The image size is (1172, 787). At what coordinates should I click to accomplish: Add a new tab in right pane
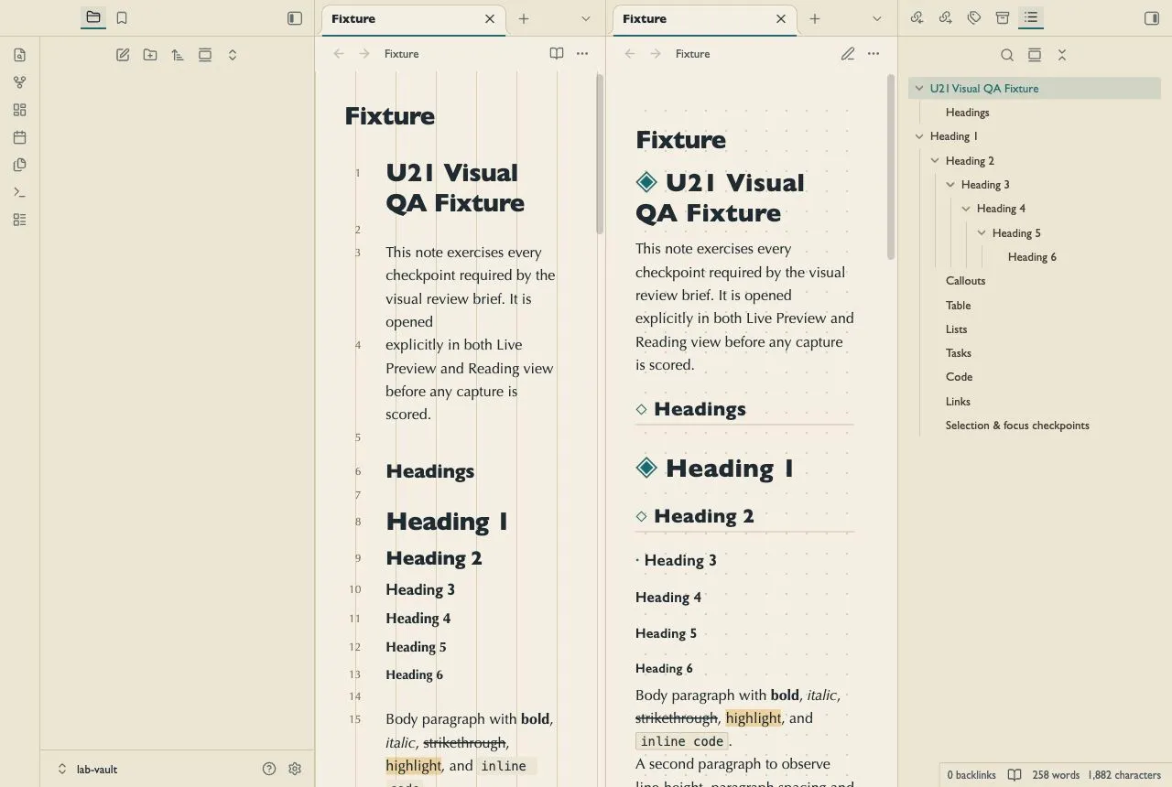coord(815,18)
